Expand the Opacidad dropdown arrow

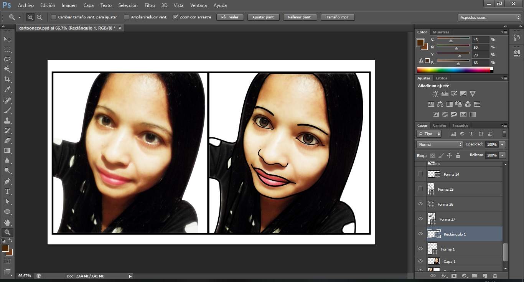[x=502, y=145]
